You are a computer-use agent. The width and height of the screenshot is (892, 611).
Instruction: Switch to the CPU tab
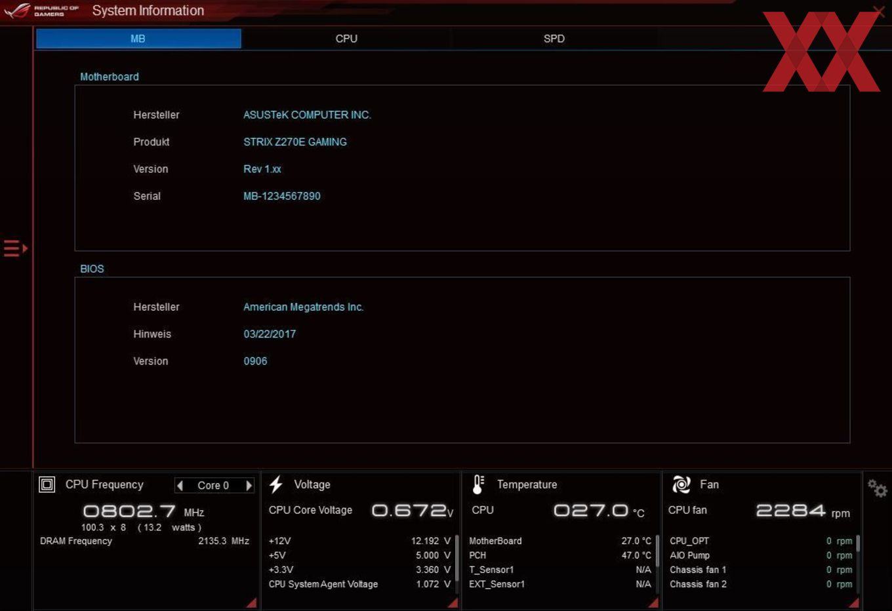(x=346, y=39)
